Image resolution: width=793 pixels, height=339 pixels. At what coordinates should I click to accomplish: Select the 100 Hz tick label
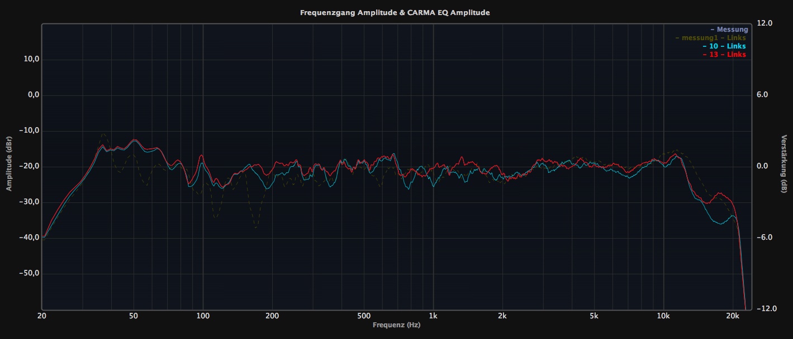(203, 316)
